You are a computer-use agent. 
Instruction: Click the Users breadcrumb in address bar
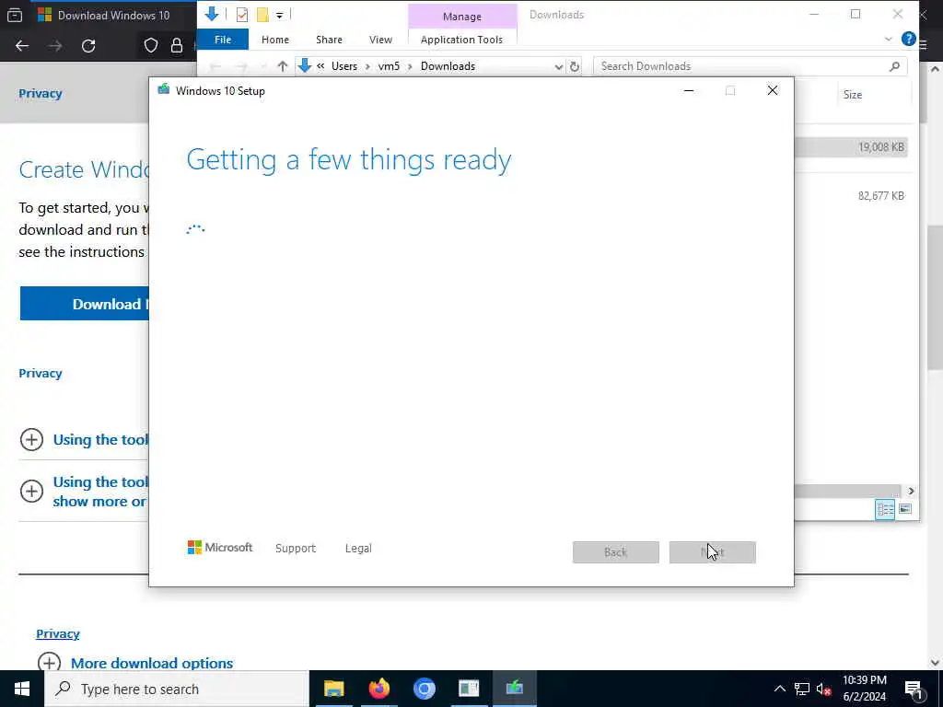344,66
